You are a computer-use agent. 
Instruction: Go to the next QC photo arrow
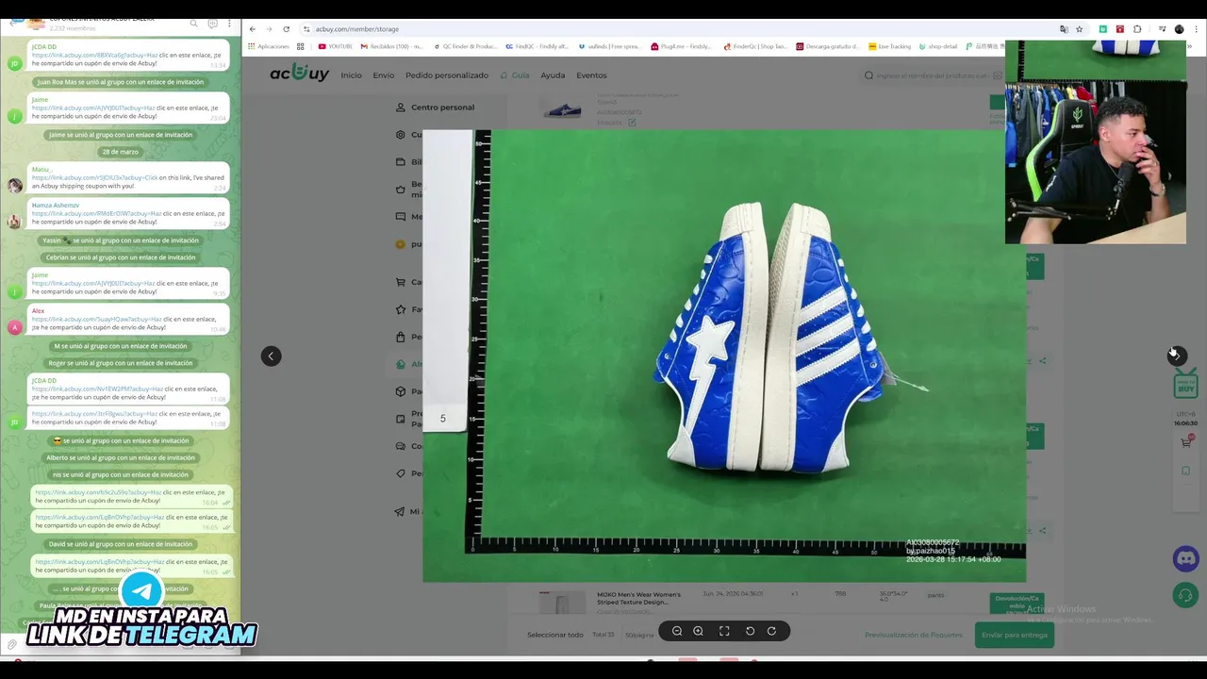(1176, 356)
